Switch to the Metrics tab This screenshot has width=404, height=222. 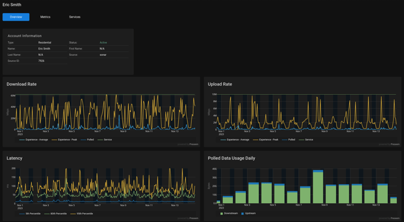[x=45, y=17]
